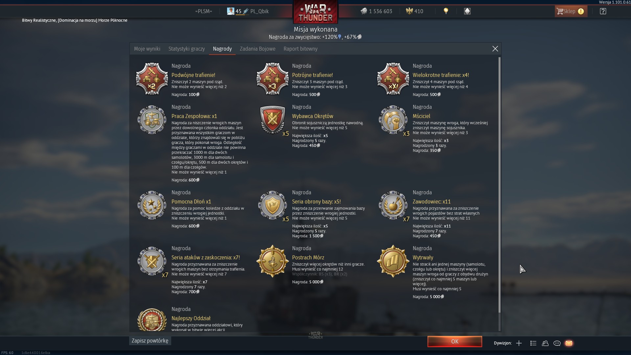
Task: Click the PL_Qbik player profile name
Action: pyautogui.click(x=259, y=11)
